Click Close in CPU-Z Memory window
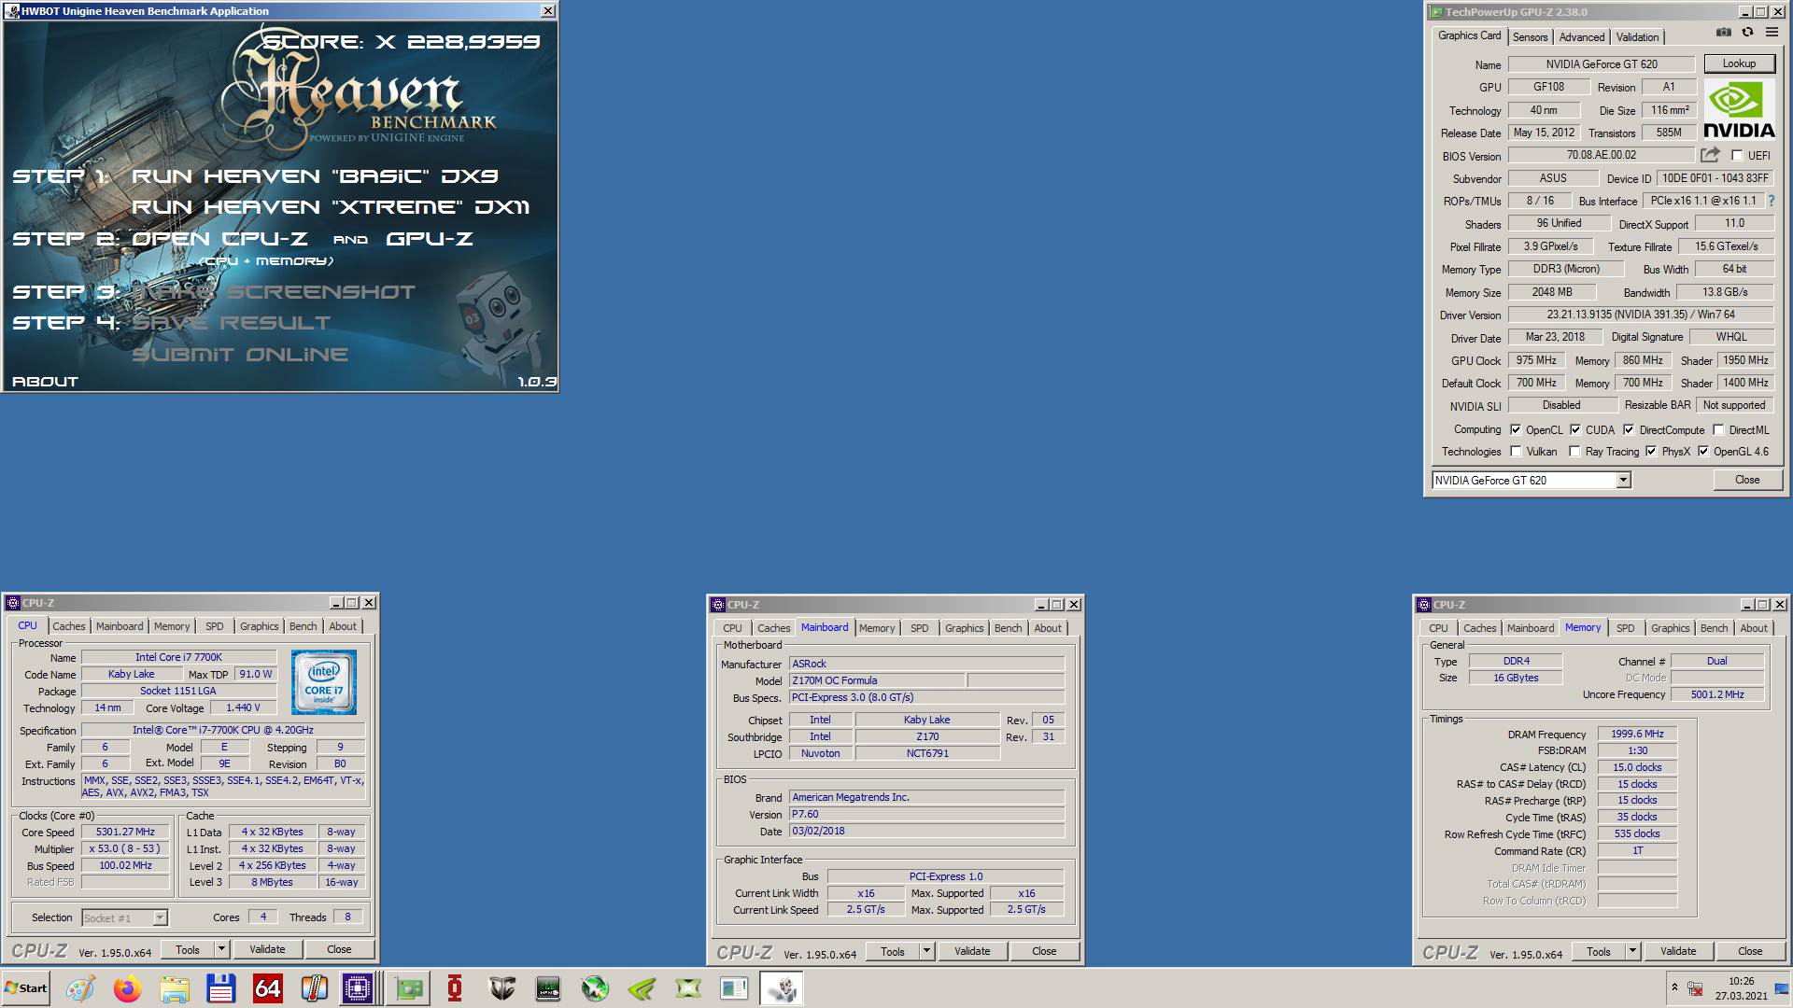1793x1008 pixels. pyautogui.click(x=1750, y=951)
